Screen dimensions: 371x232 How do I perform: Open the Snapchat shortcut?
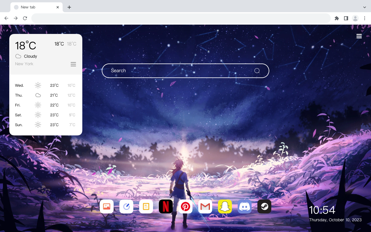click(225, 206)
